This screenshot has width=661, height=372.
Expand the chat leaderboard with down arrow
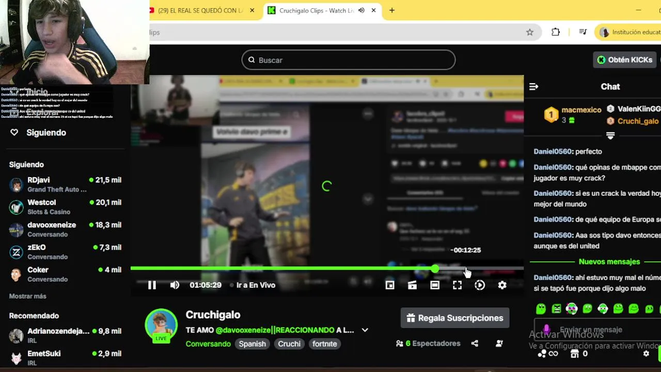click(x=610, y=135)
